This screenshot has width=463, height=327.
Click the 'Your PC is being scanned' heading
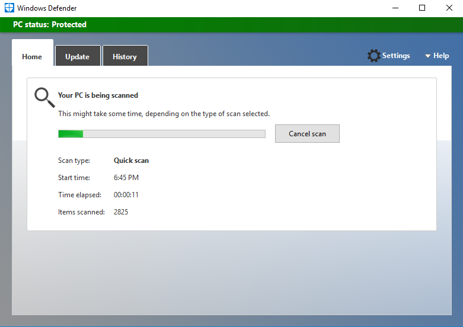coord(98,95)
